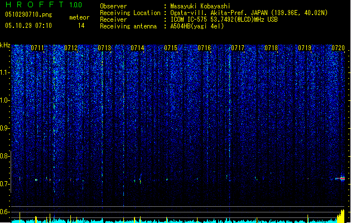Click the 0711 time marker
The width and height of the screenshot is (351, 223).
click(37, 48)
